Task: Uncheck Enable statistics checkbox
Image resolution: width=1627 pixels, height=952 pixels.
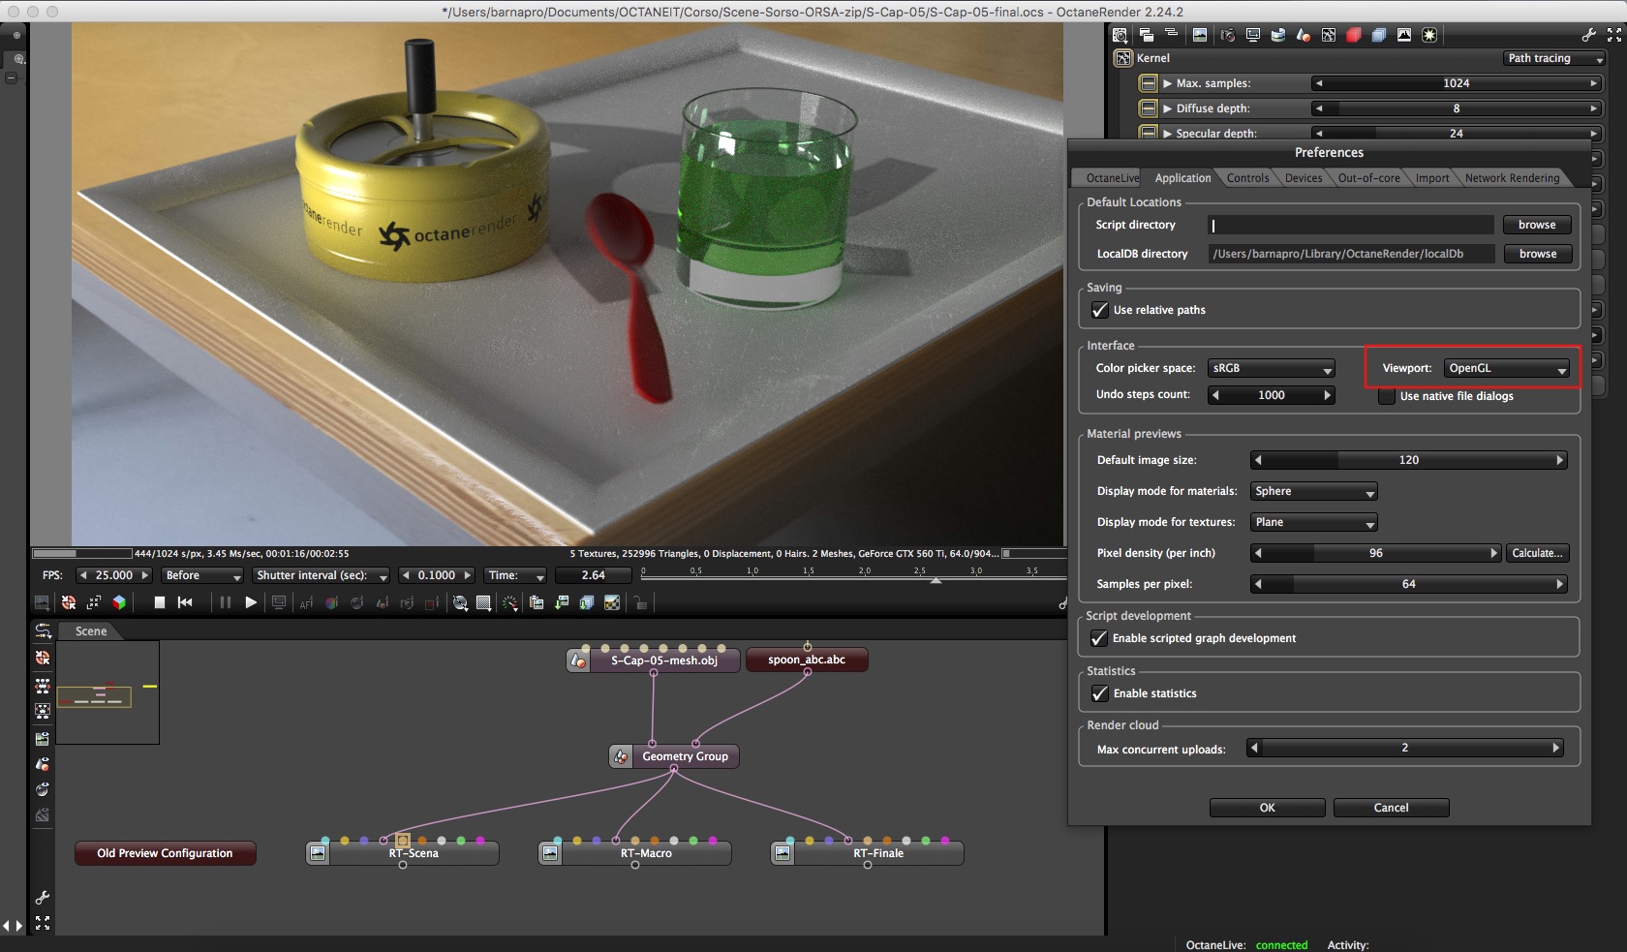Action: point(1100,693)
